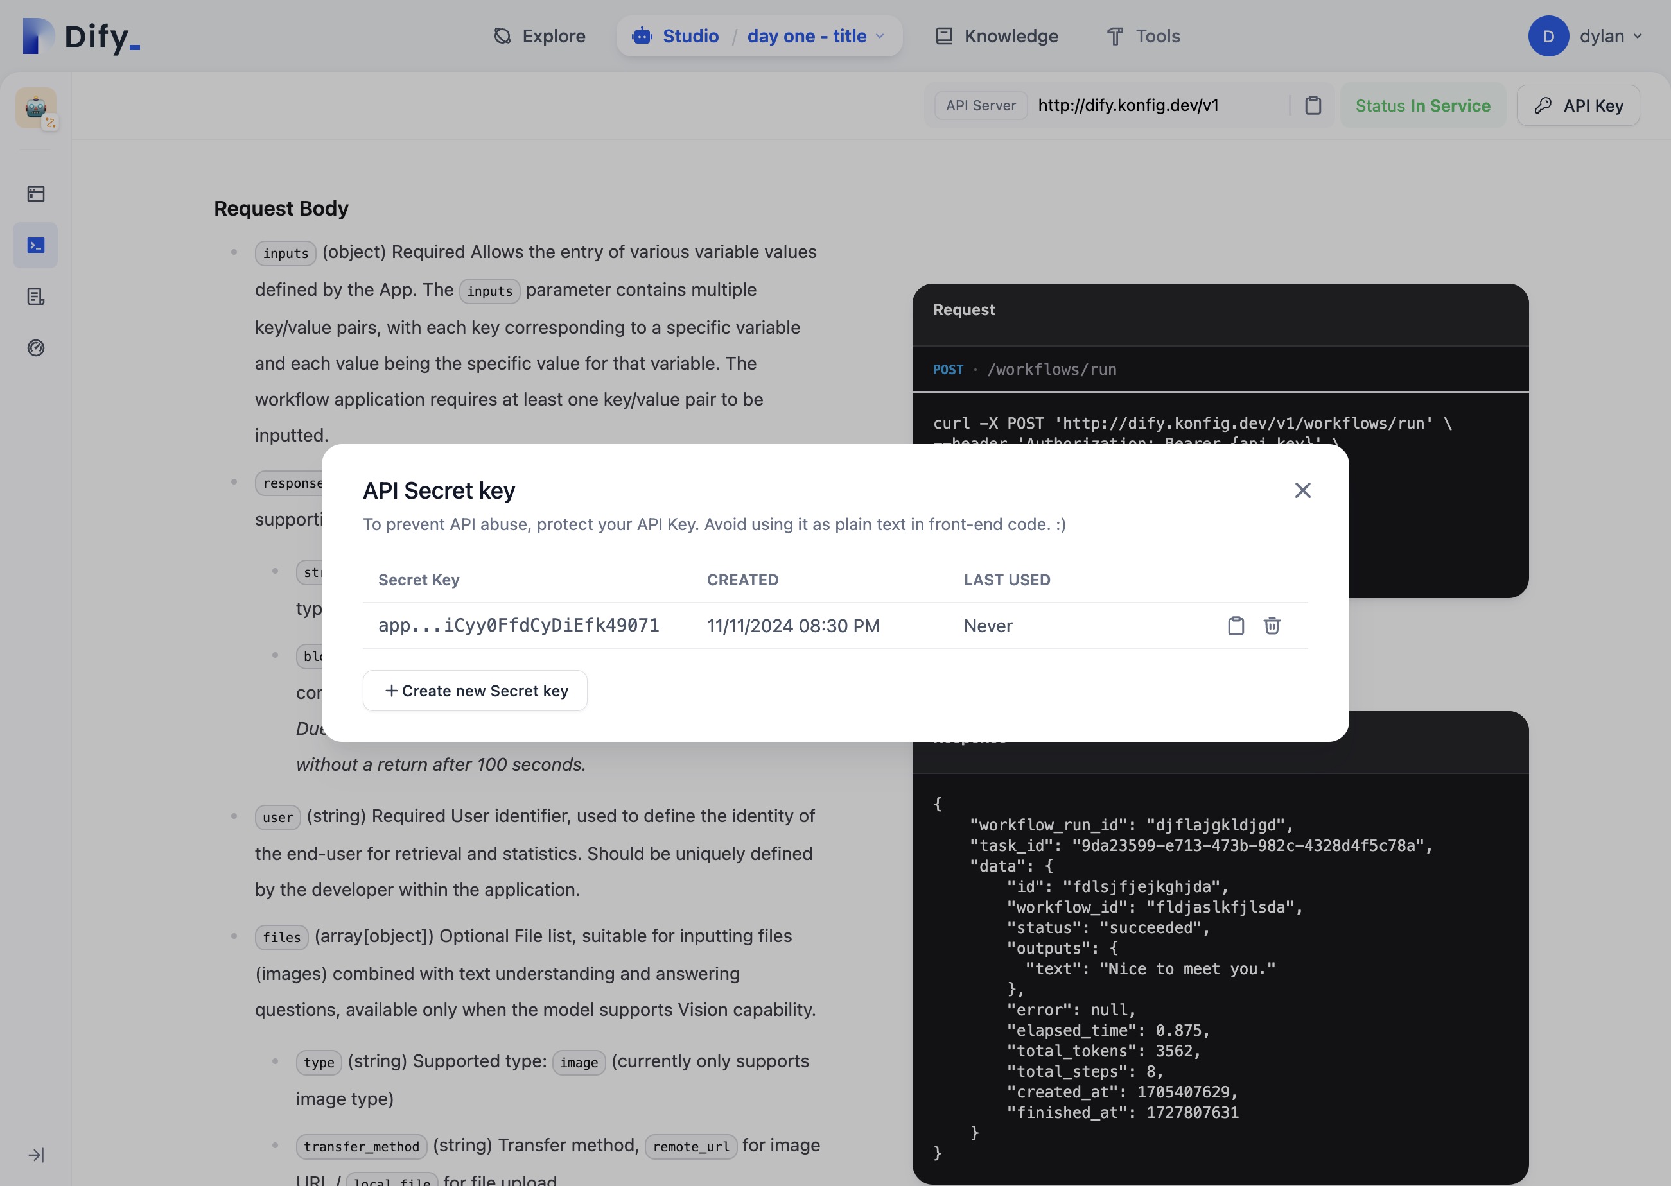Viewport: 1671px width, 1186px height.
Task: Click the Request code panel title
Action: click(964, 309)
